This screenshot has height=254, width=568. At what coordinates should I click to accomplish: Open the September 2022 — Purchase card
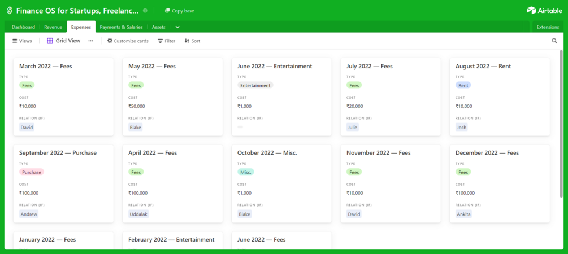click(x=63, y=184)
